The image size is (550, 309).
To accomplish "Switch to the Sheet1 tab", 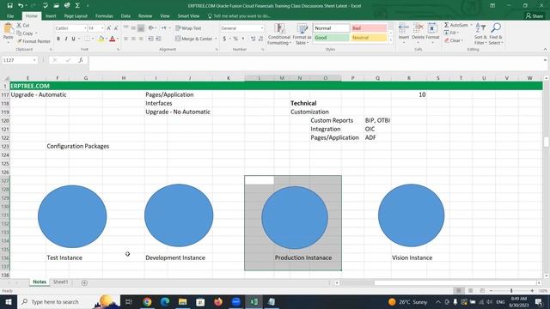I will (x=60, y=282).
